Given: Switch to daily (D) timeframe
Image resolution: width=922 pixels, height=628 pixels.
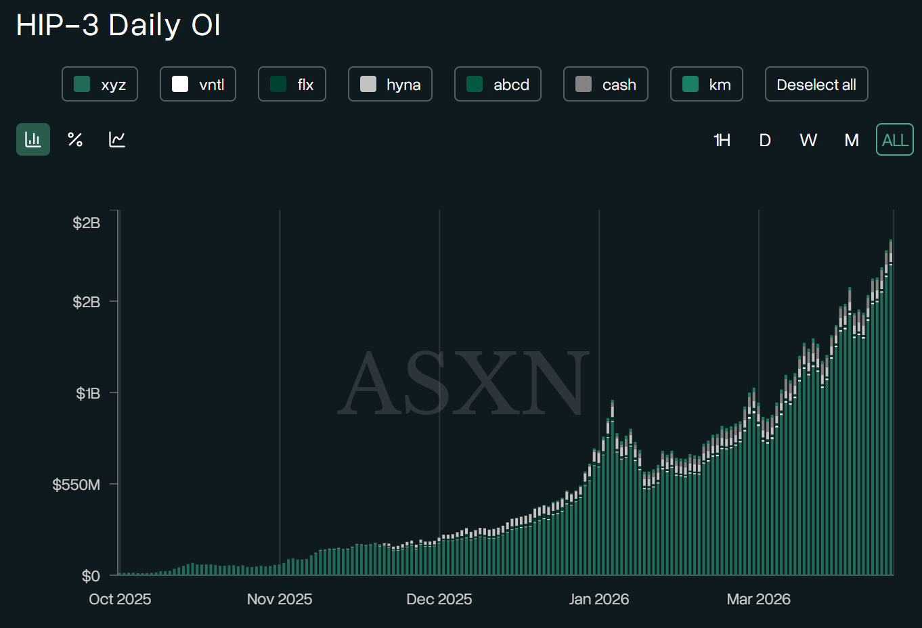Looking at the screenshot, I should [x=764, y=139].
